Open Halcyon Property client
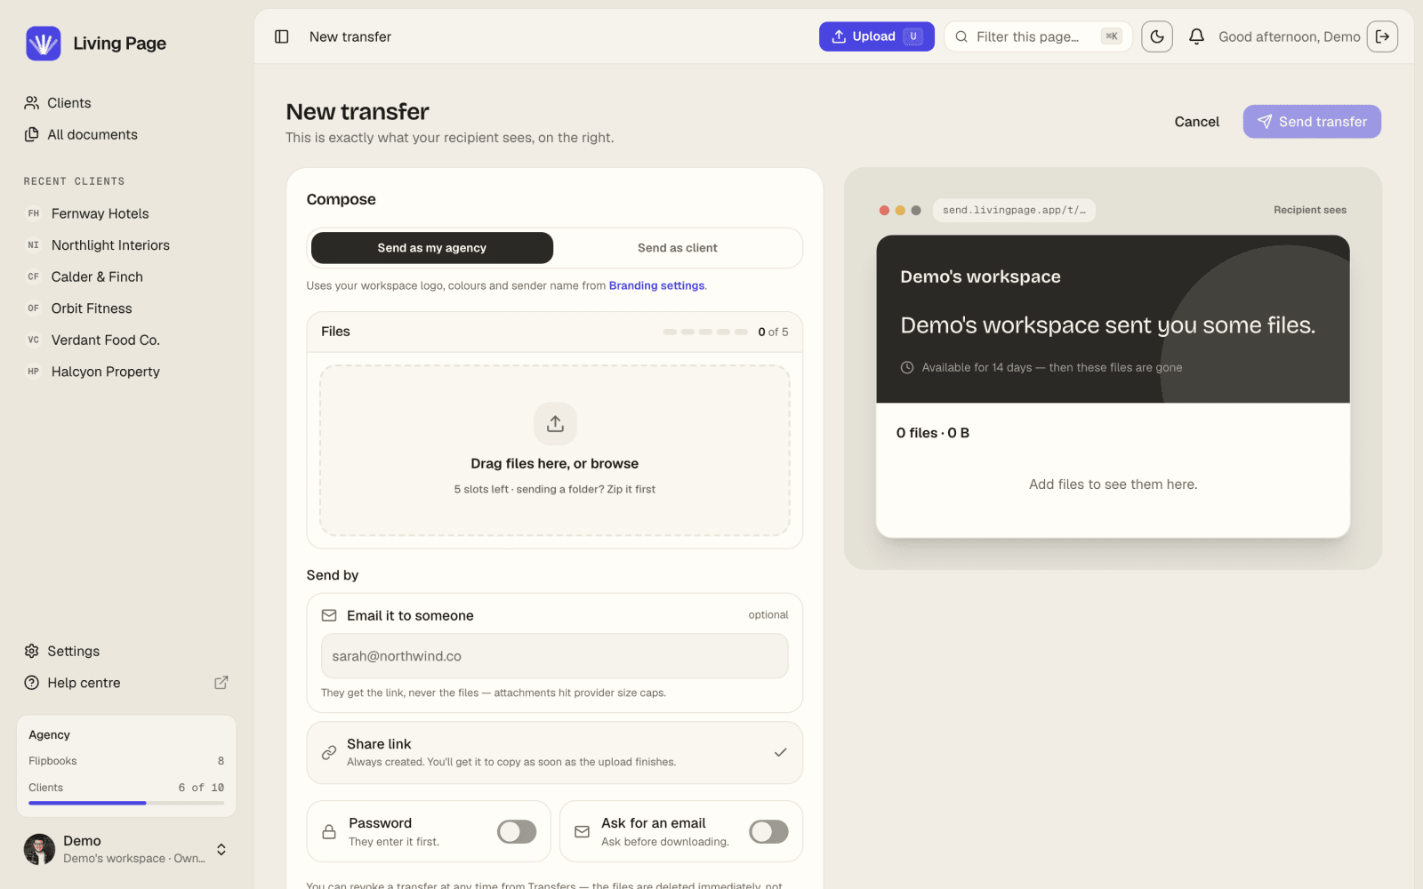Image resolution: width=1423 pixels, height=889 pixels. (126, 372)
